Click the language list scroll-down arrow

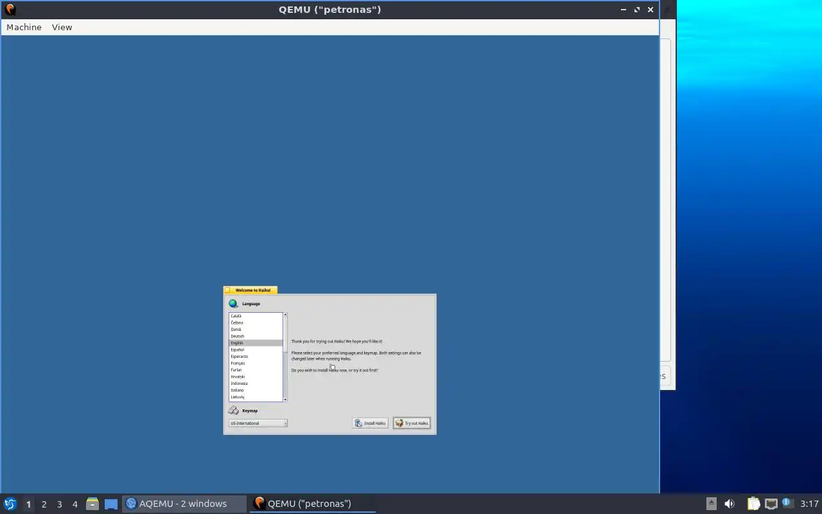coord(285,400)
